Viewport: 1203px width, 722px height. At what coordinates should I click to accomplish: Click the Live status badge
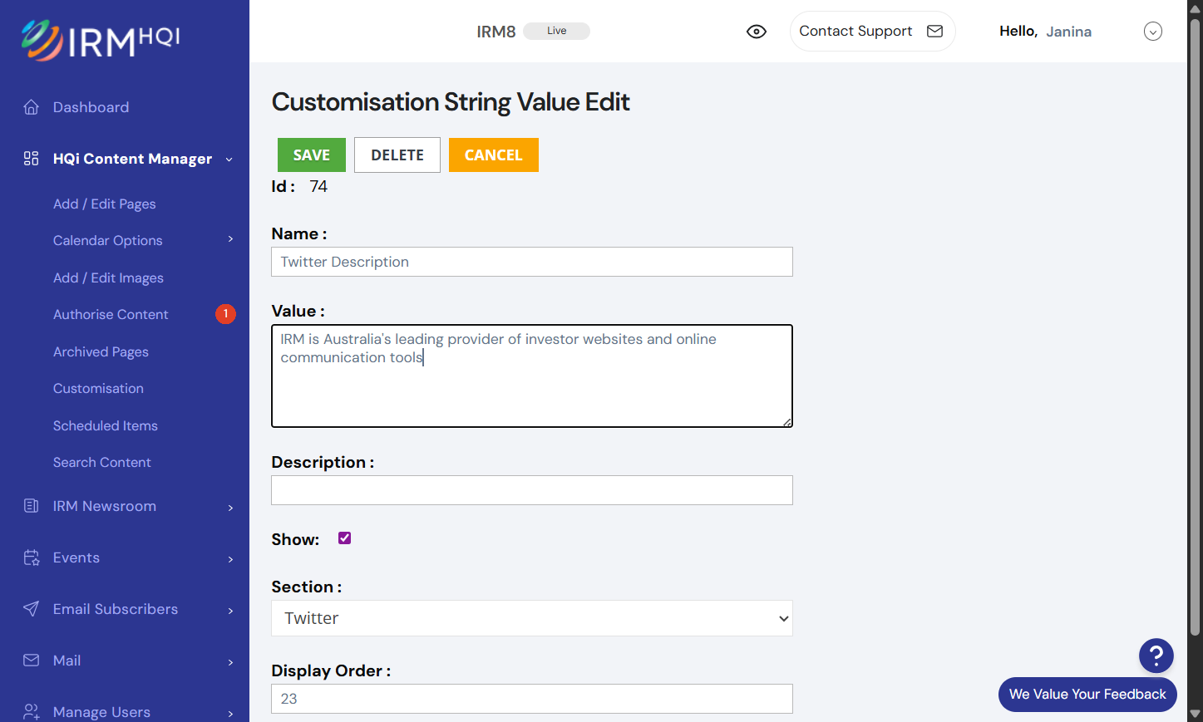tap(557, 31)
